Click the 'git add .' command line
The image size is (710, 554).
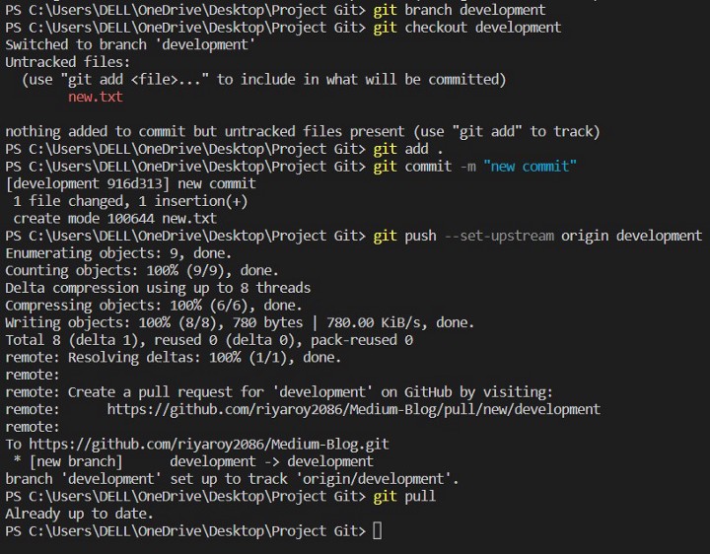point(408,149)
